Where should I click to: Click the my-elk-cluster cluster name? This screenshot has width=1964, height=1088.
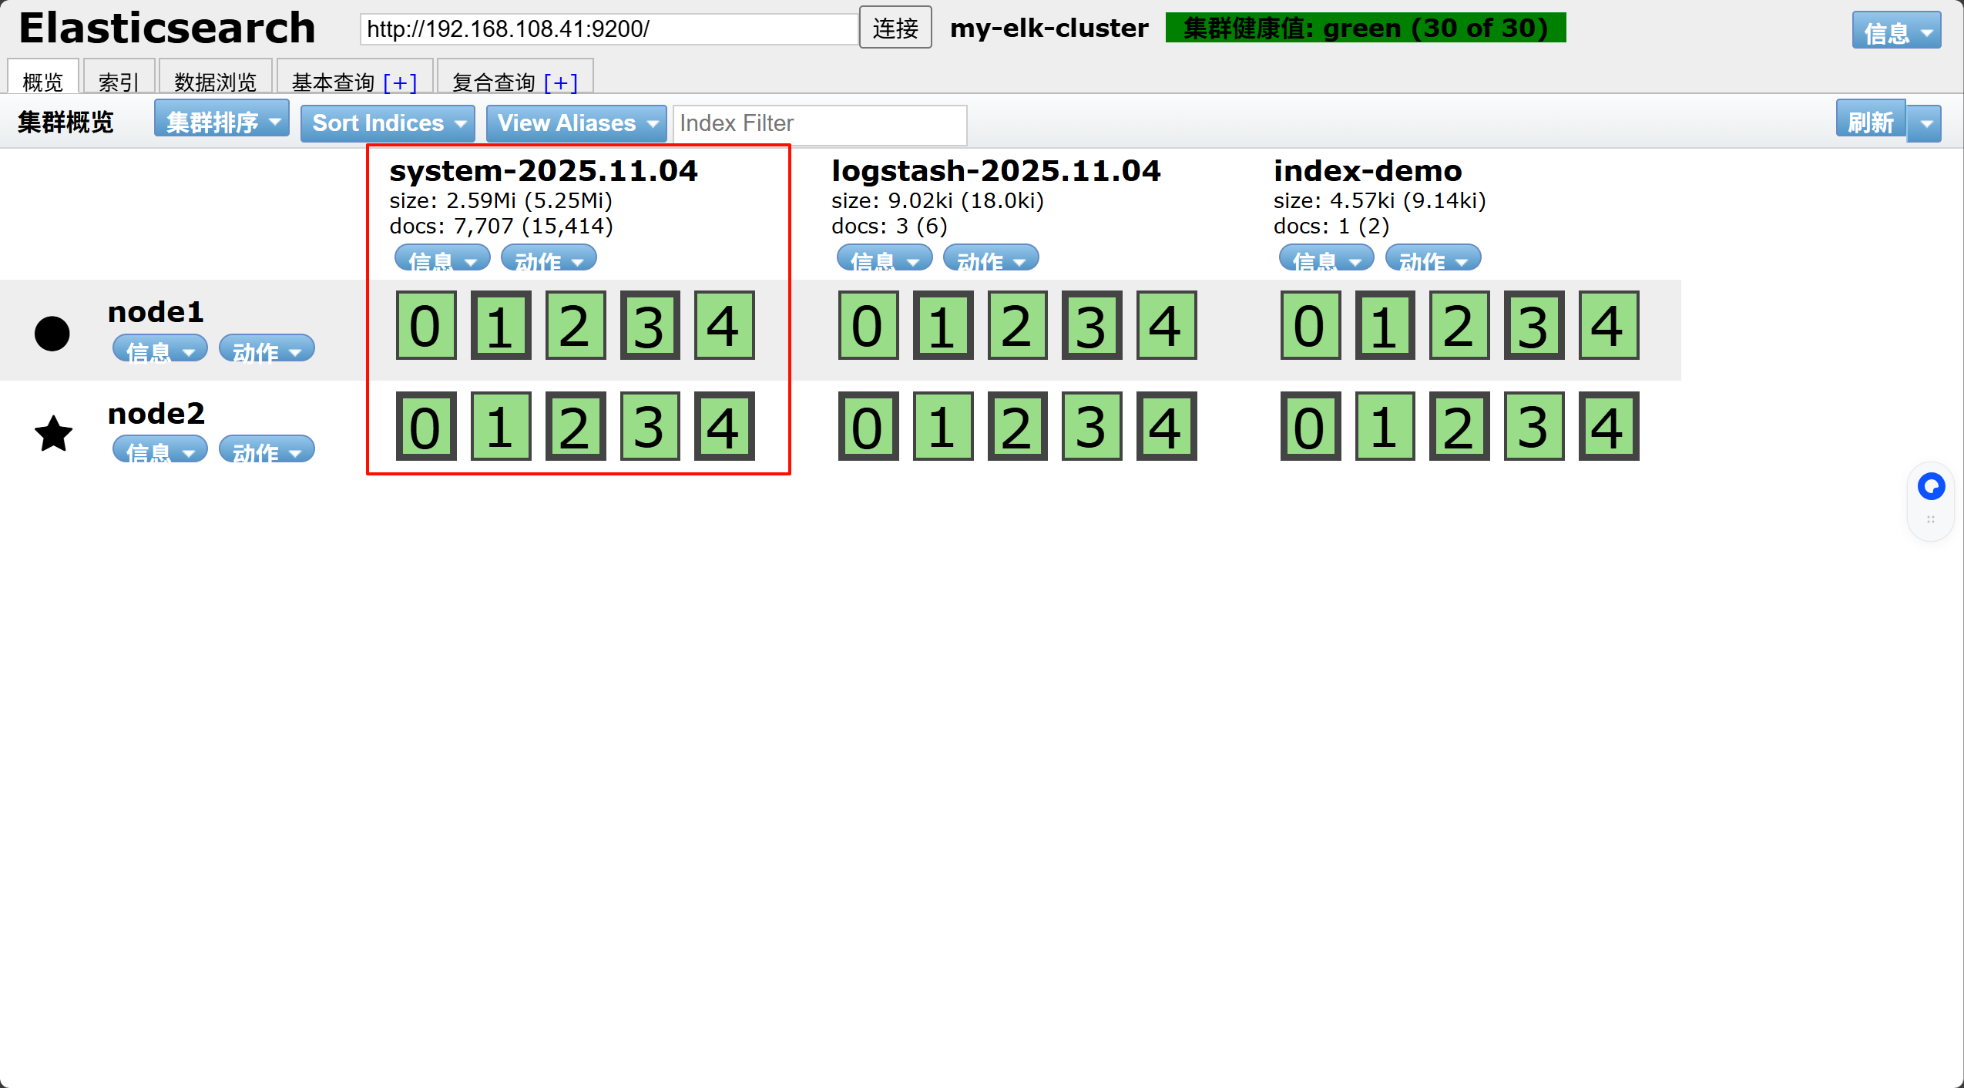1049,29
